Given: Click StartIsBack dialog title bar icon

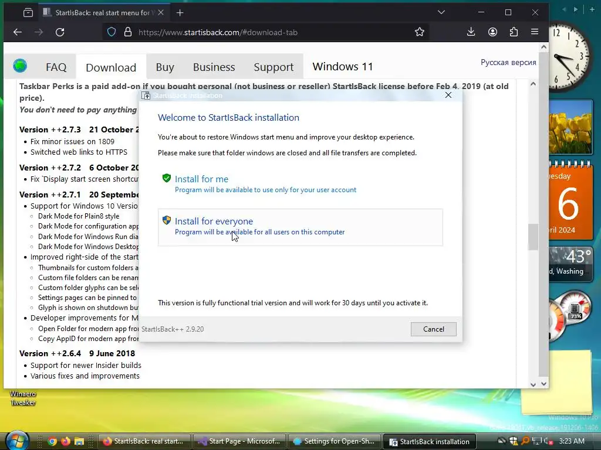Looking at the screenshot, I should point(146,96).
